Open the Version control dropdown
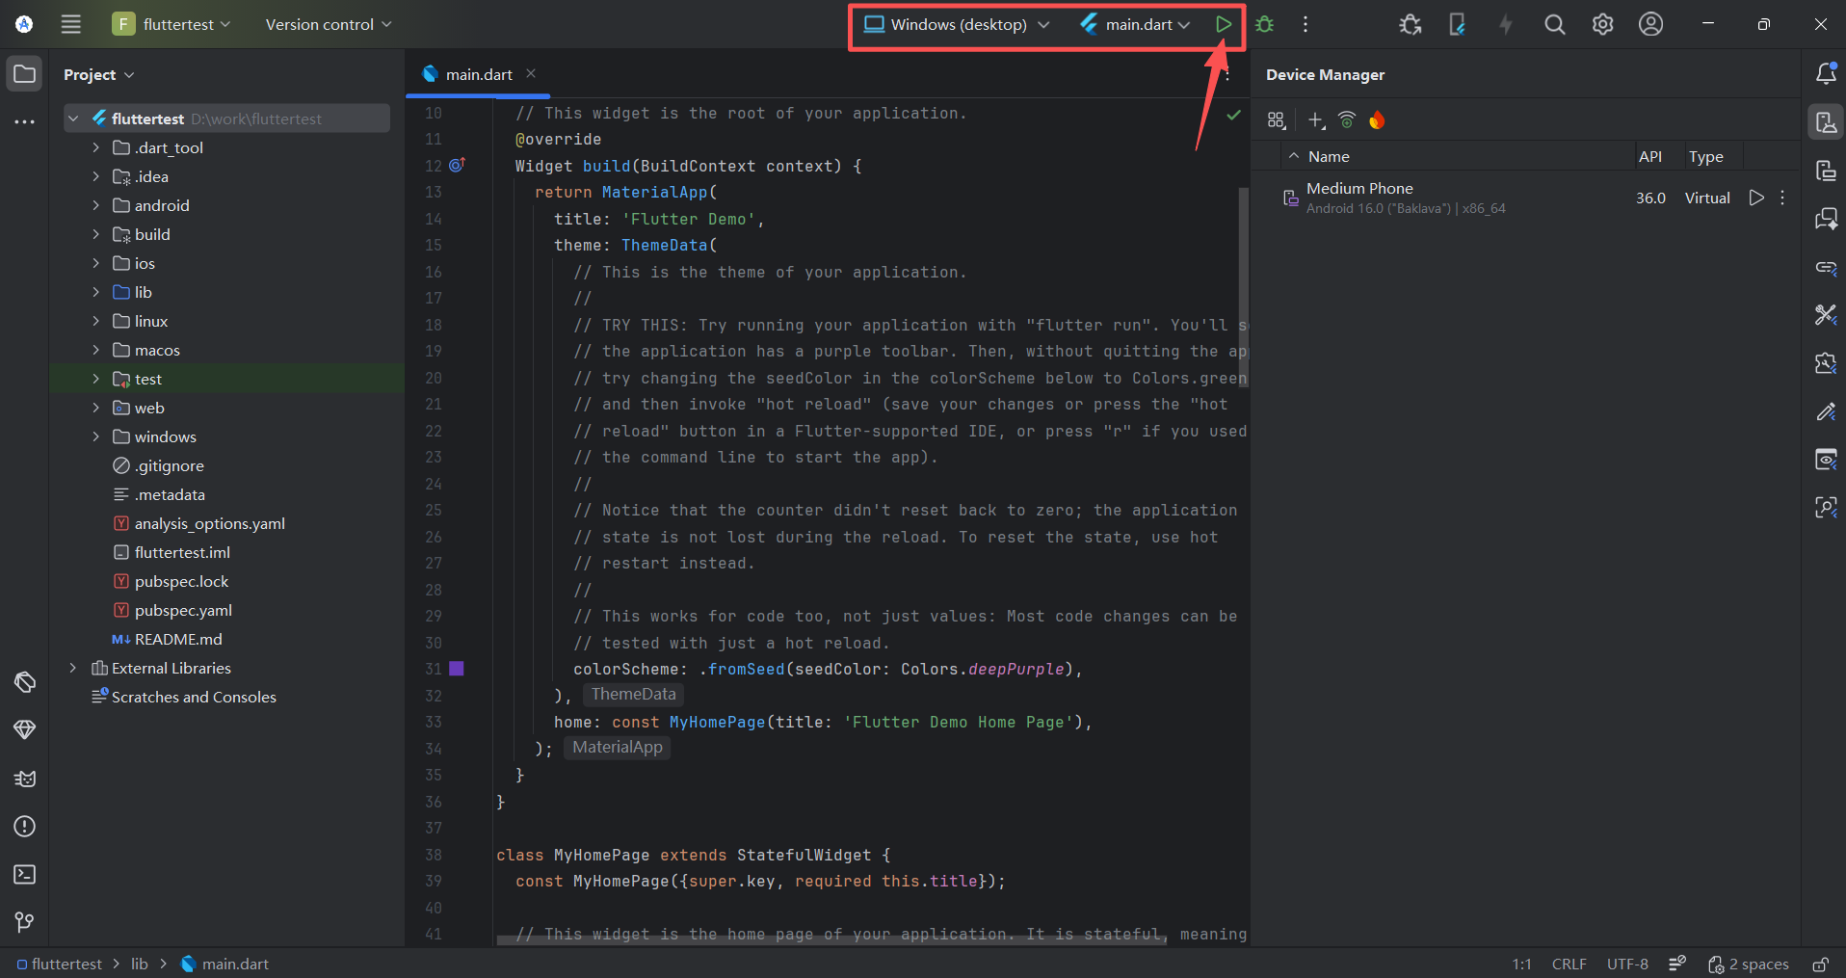The height and width of the screenshot is (978, 1846). (x=329, y=24)
